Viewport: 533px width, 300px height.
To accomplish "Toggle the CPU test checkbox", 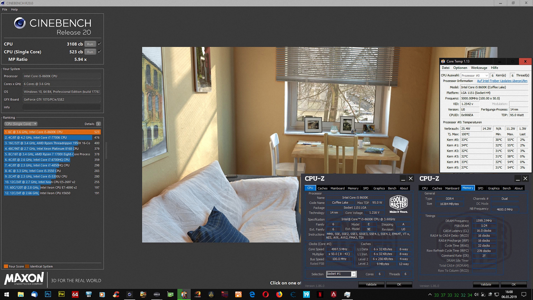I will (99, 44).
